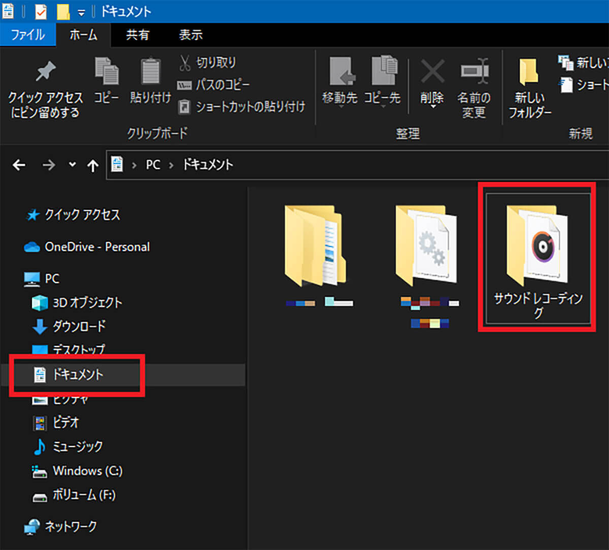Select the サウンド レコーディング folder

(538, 258)
